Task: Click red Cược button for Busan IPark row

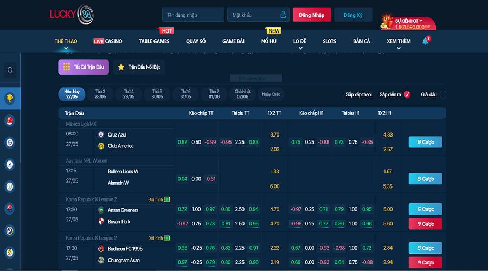Action: [426, 224]
